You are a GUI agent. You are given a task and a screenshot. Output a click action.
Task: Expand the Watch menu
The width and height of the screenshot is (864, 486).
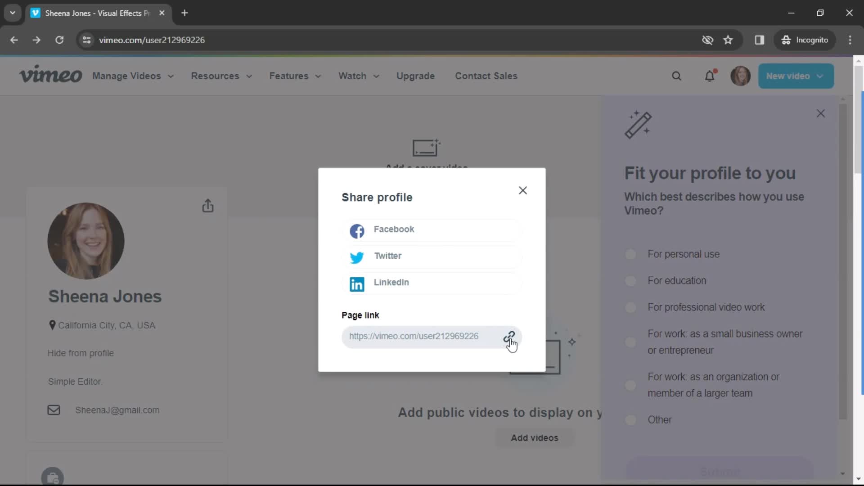pos(359,76)
